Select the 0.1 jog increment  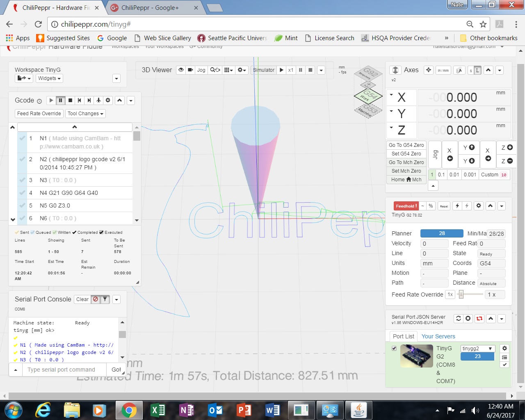pyautogui.click(x=441, y=174)
